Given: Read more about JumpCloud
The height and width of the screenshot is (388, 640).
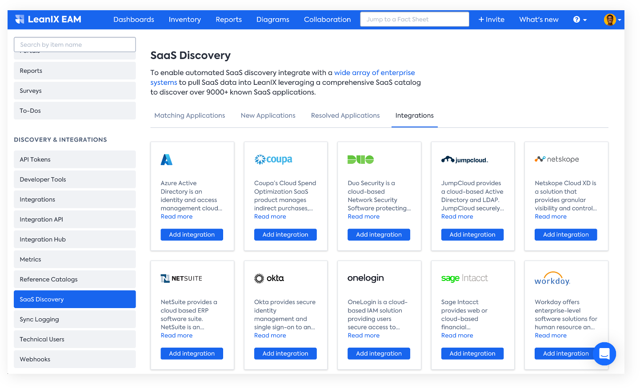Looking at the screenshot, I should 457,217.
